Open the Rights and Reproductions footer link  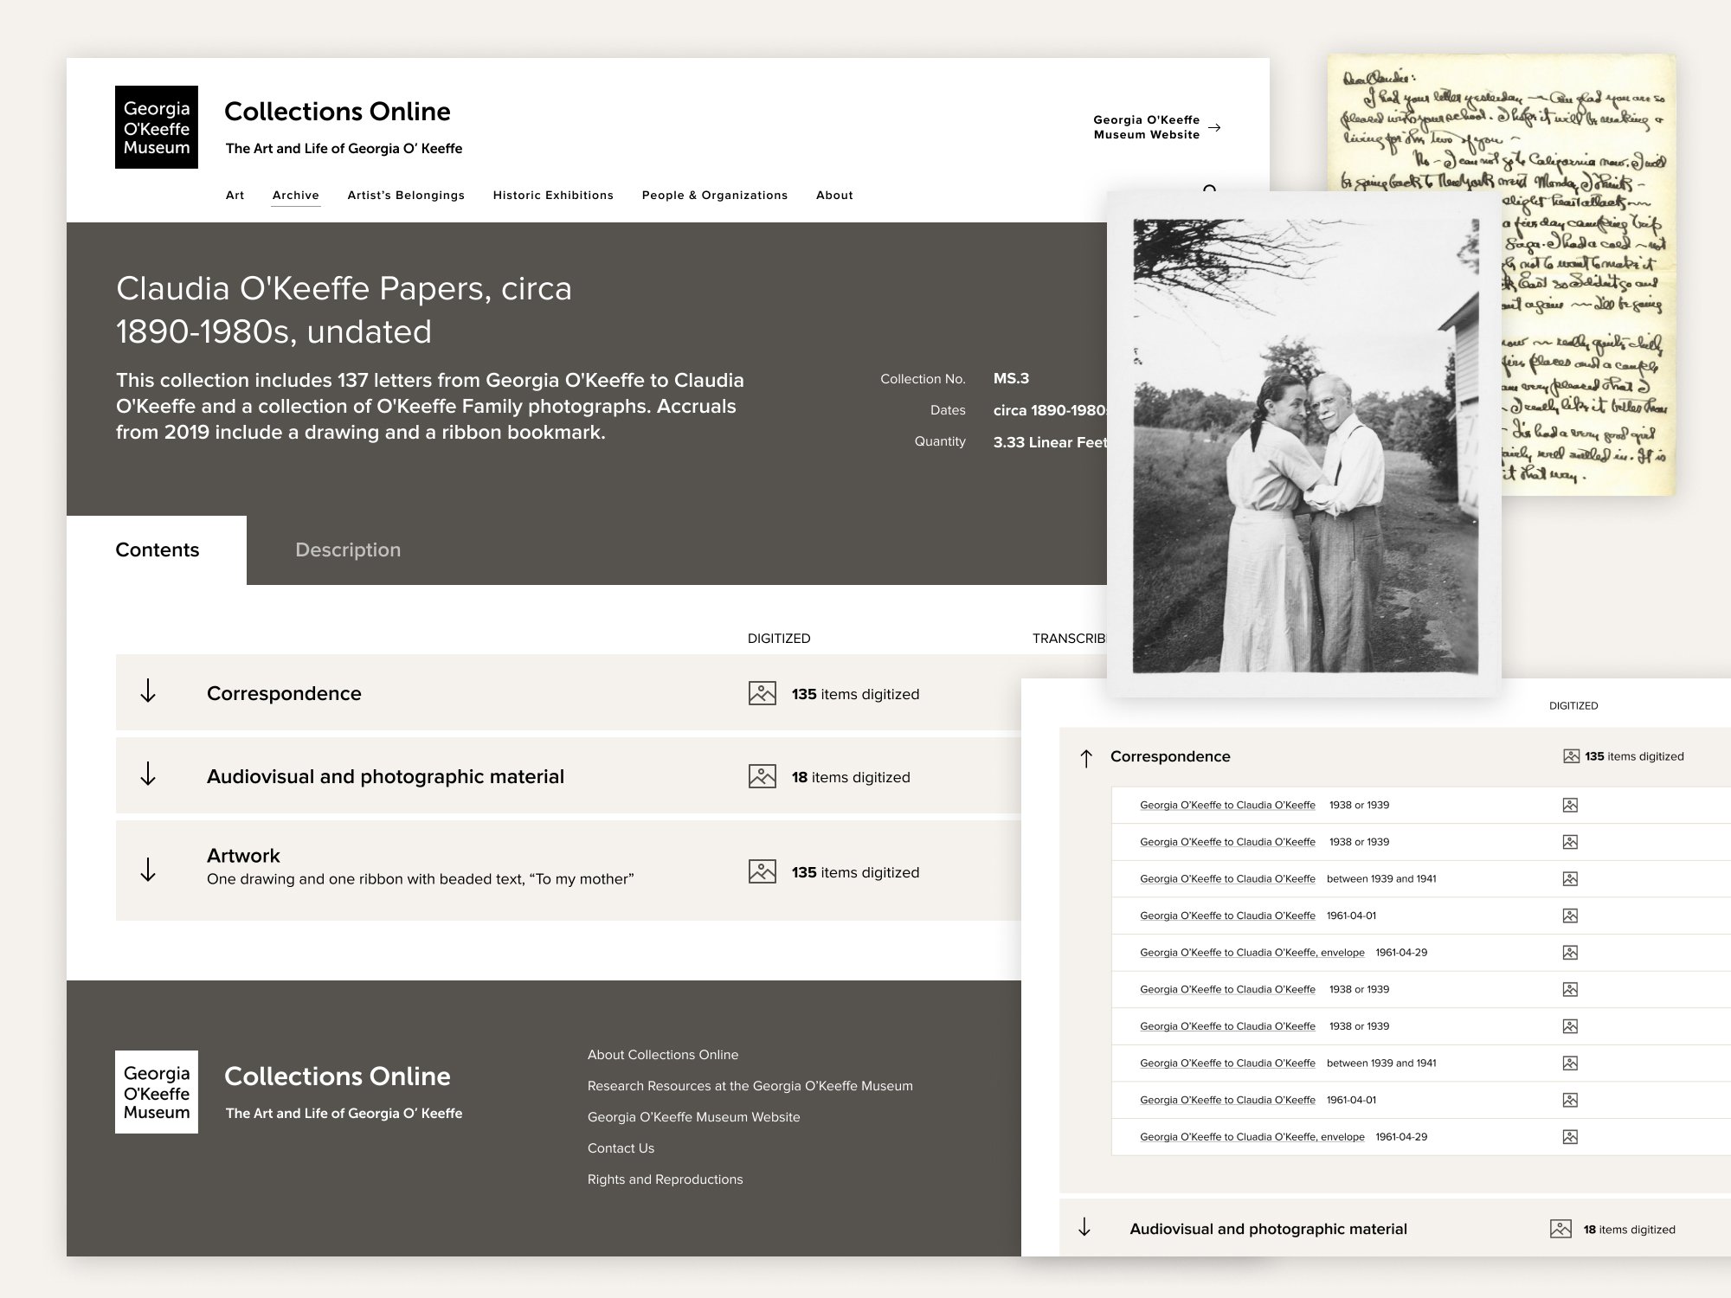point(665,1179)
